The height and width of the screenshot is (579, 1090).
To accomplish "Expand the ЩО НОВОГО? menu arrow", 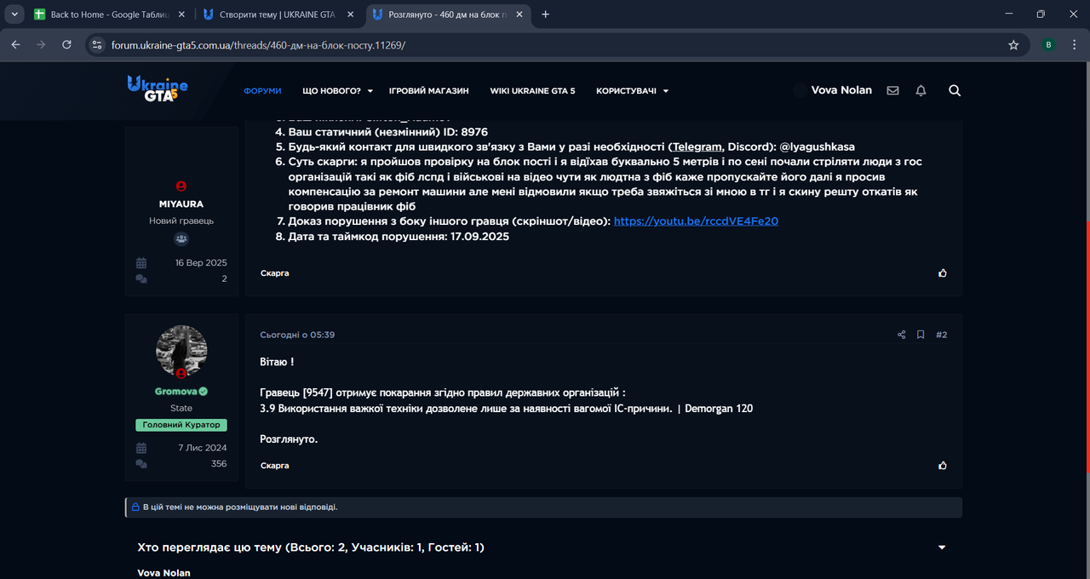I will point(370,91).
